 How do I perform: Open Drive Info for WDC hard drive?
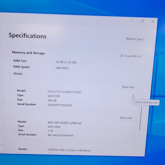tap(126, 118)
